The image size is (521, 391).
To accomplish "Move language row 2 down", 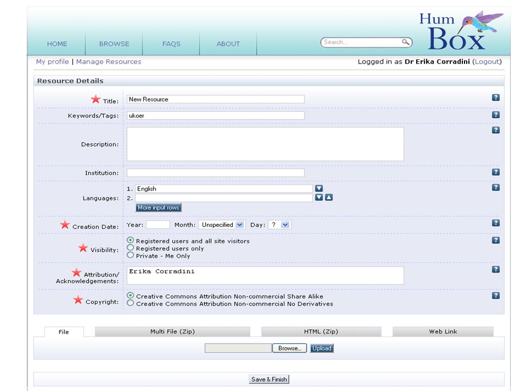I will pyautogui.click(x=319, y=198).
